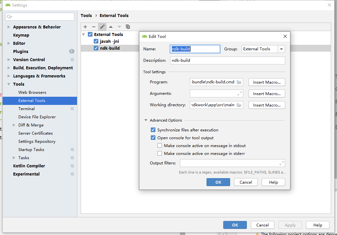Click Insert Macro for Program
The image size is (337, 235).
point(267,82)
